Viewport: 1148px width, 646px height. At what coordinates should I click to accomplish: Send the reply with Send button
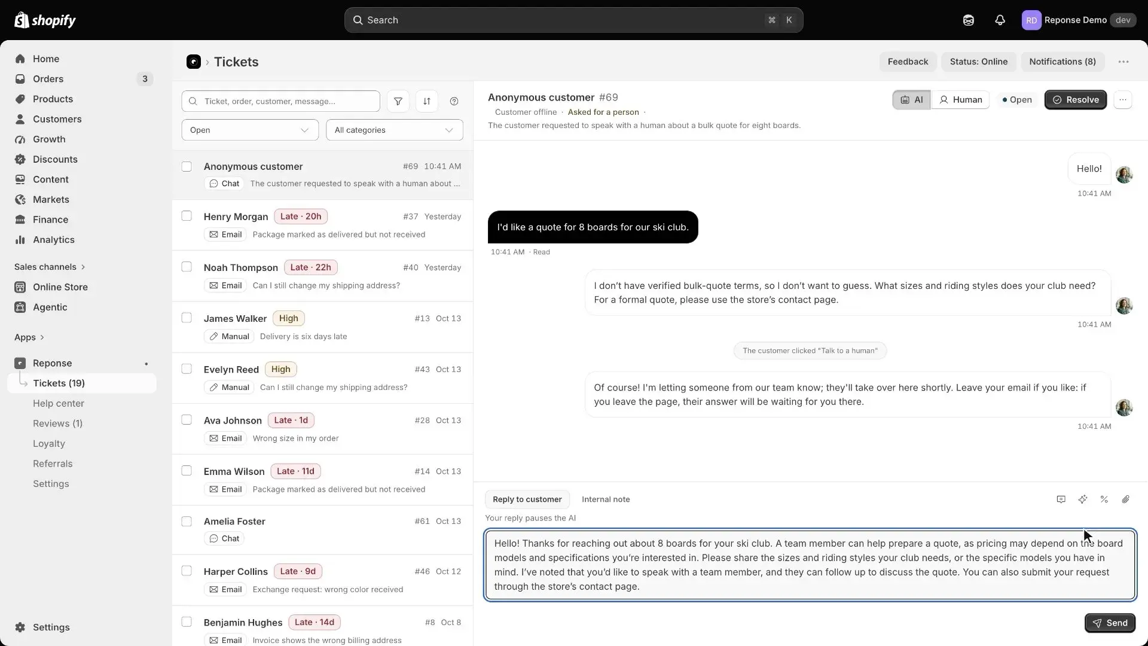(1110, 623)
